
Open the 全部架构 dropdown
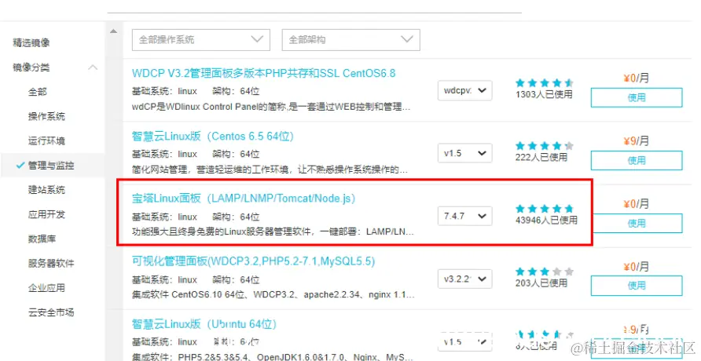point(351,40)
